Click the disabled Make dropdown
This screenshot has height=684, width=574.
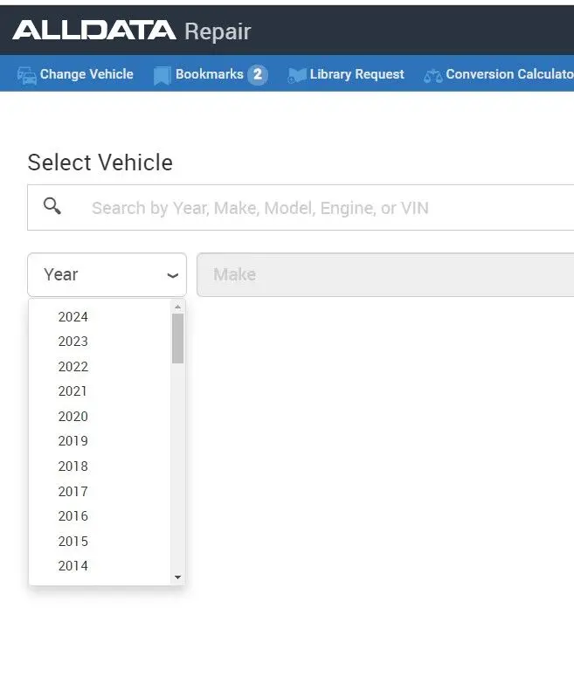coord(385,275)
